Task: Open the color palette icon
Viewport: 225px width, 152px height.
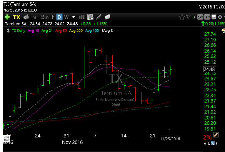Action: click(223, 30)
